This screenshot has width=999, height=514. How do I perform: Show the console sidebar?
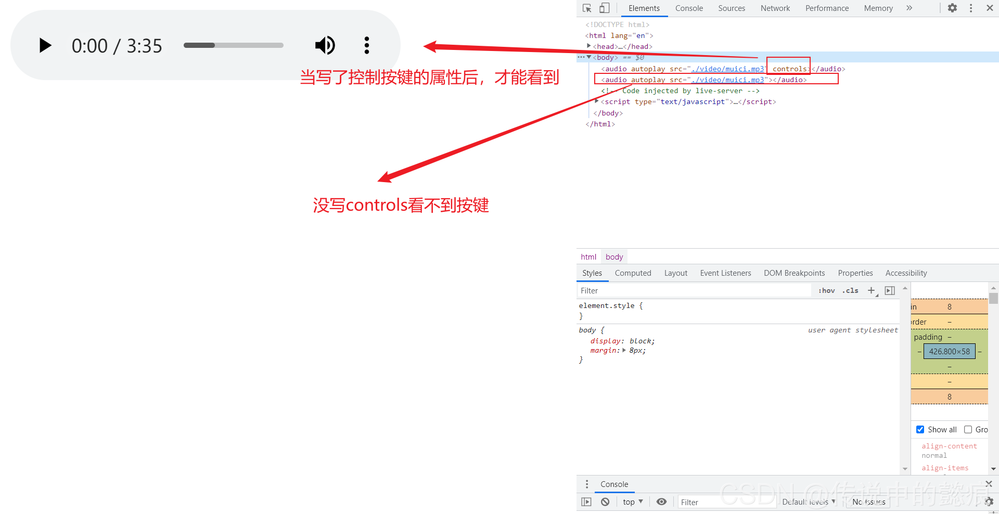click(586, 502)
